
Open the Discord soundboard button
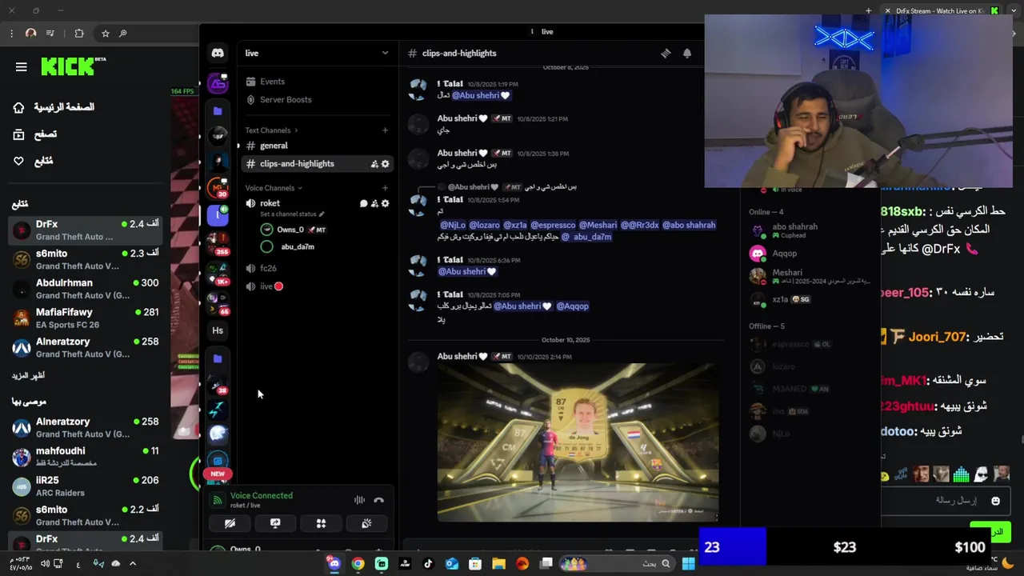point(366,523)
